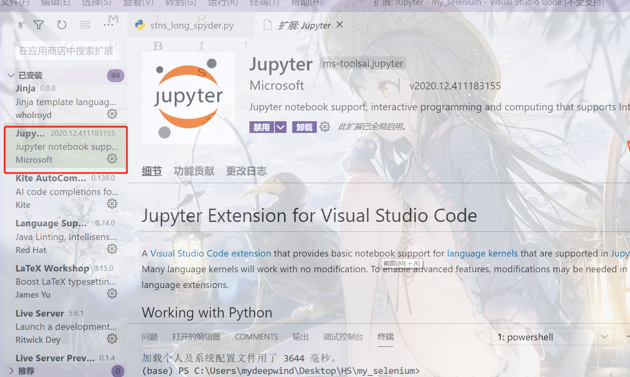Select the Live Server extension item
This screenshot has width=630, height=377.
65,326
